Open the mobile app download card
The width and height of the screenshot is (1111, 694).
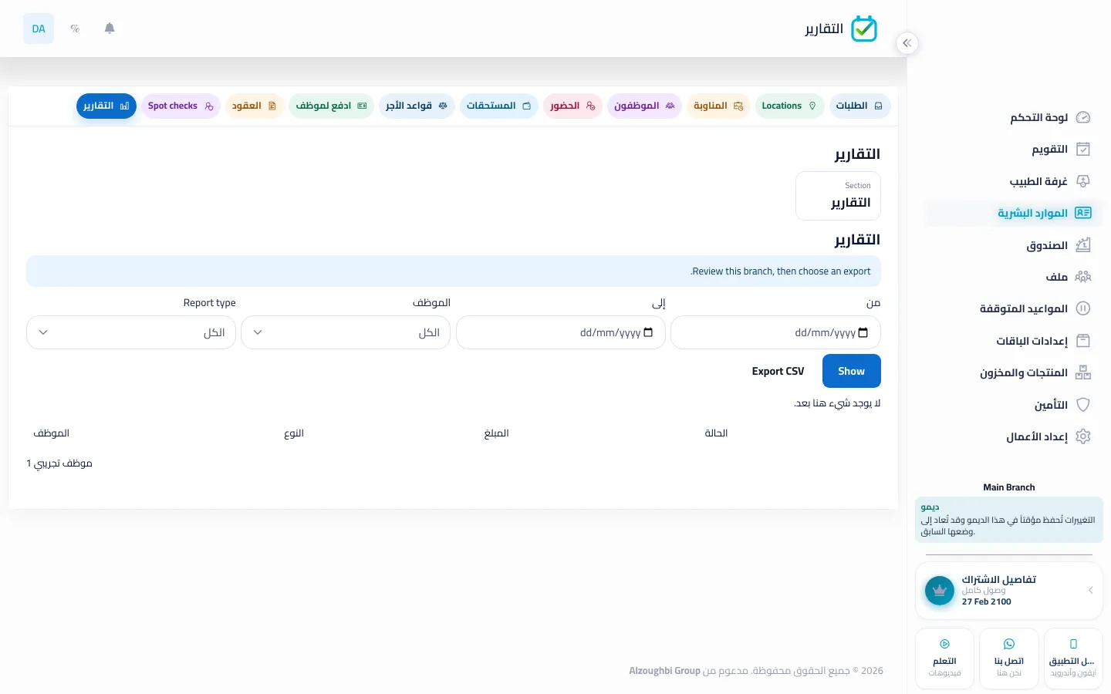[x=1073, y=659]
